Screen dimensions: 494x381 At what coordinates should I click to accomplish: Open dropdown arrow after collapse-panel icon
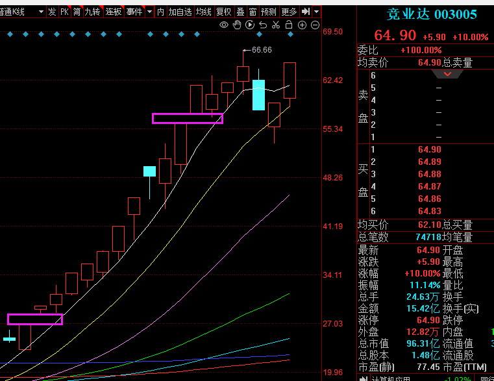316,12
